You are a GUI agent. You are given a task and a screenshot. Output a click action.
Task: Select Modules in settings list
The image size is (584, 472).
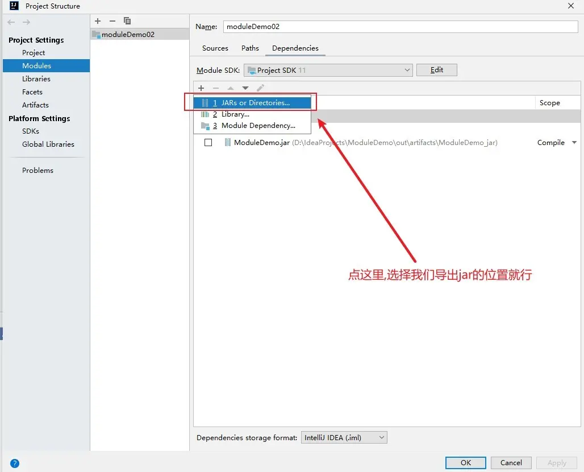(x=46, y=65)
